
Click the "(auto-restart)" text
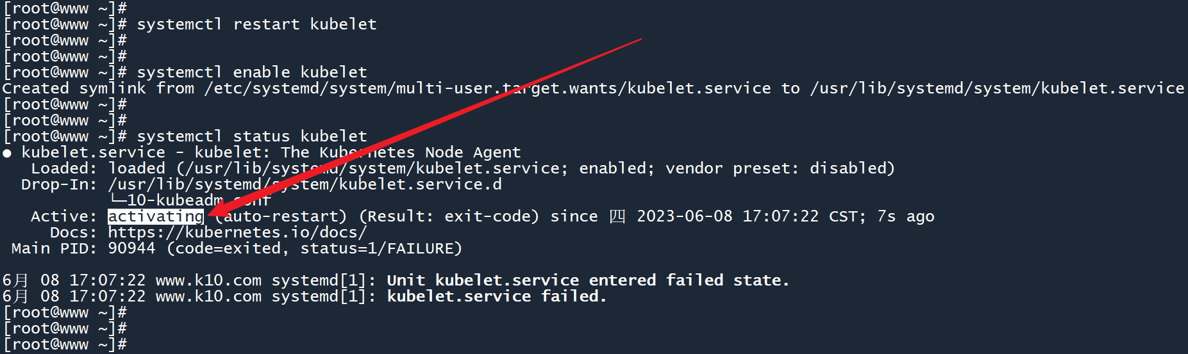tap(281, 216)
